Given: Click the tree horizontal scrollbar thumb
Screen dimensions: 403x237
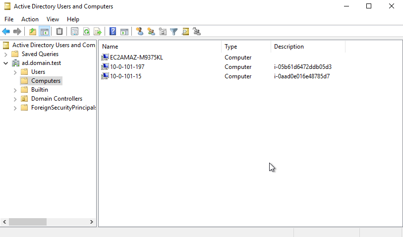Looking at the screenshot, I should pyautogui.click(x=28, y=222).
